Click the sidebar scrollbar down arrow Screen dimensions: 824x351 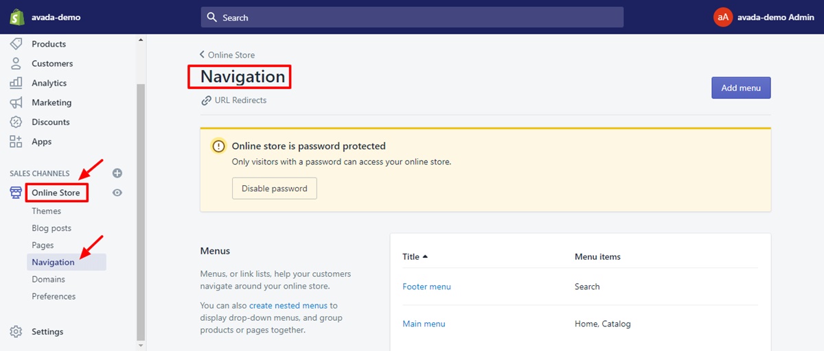pyautogui.click(x=141, y=346)
